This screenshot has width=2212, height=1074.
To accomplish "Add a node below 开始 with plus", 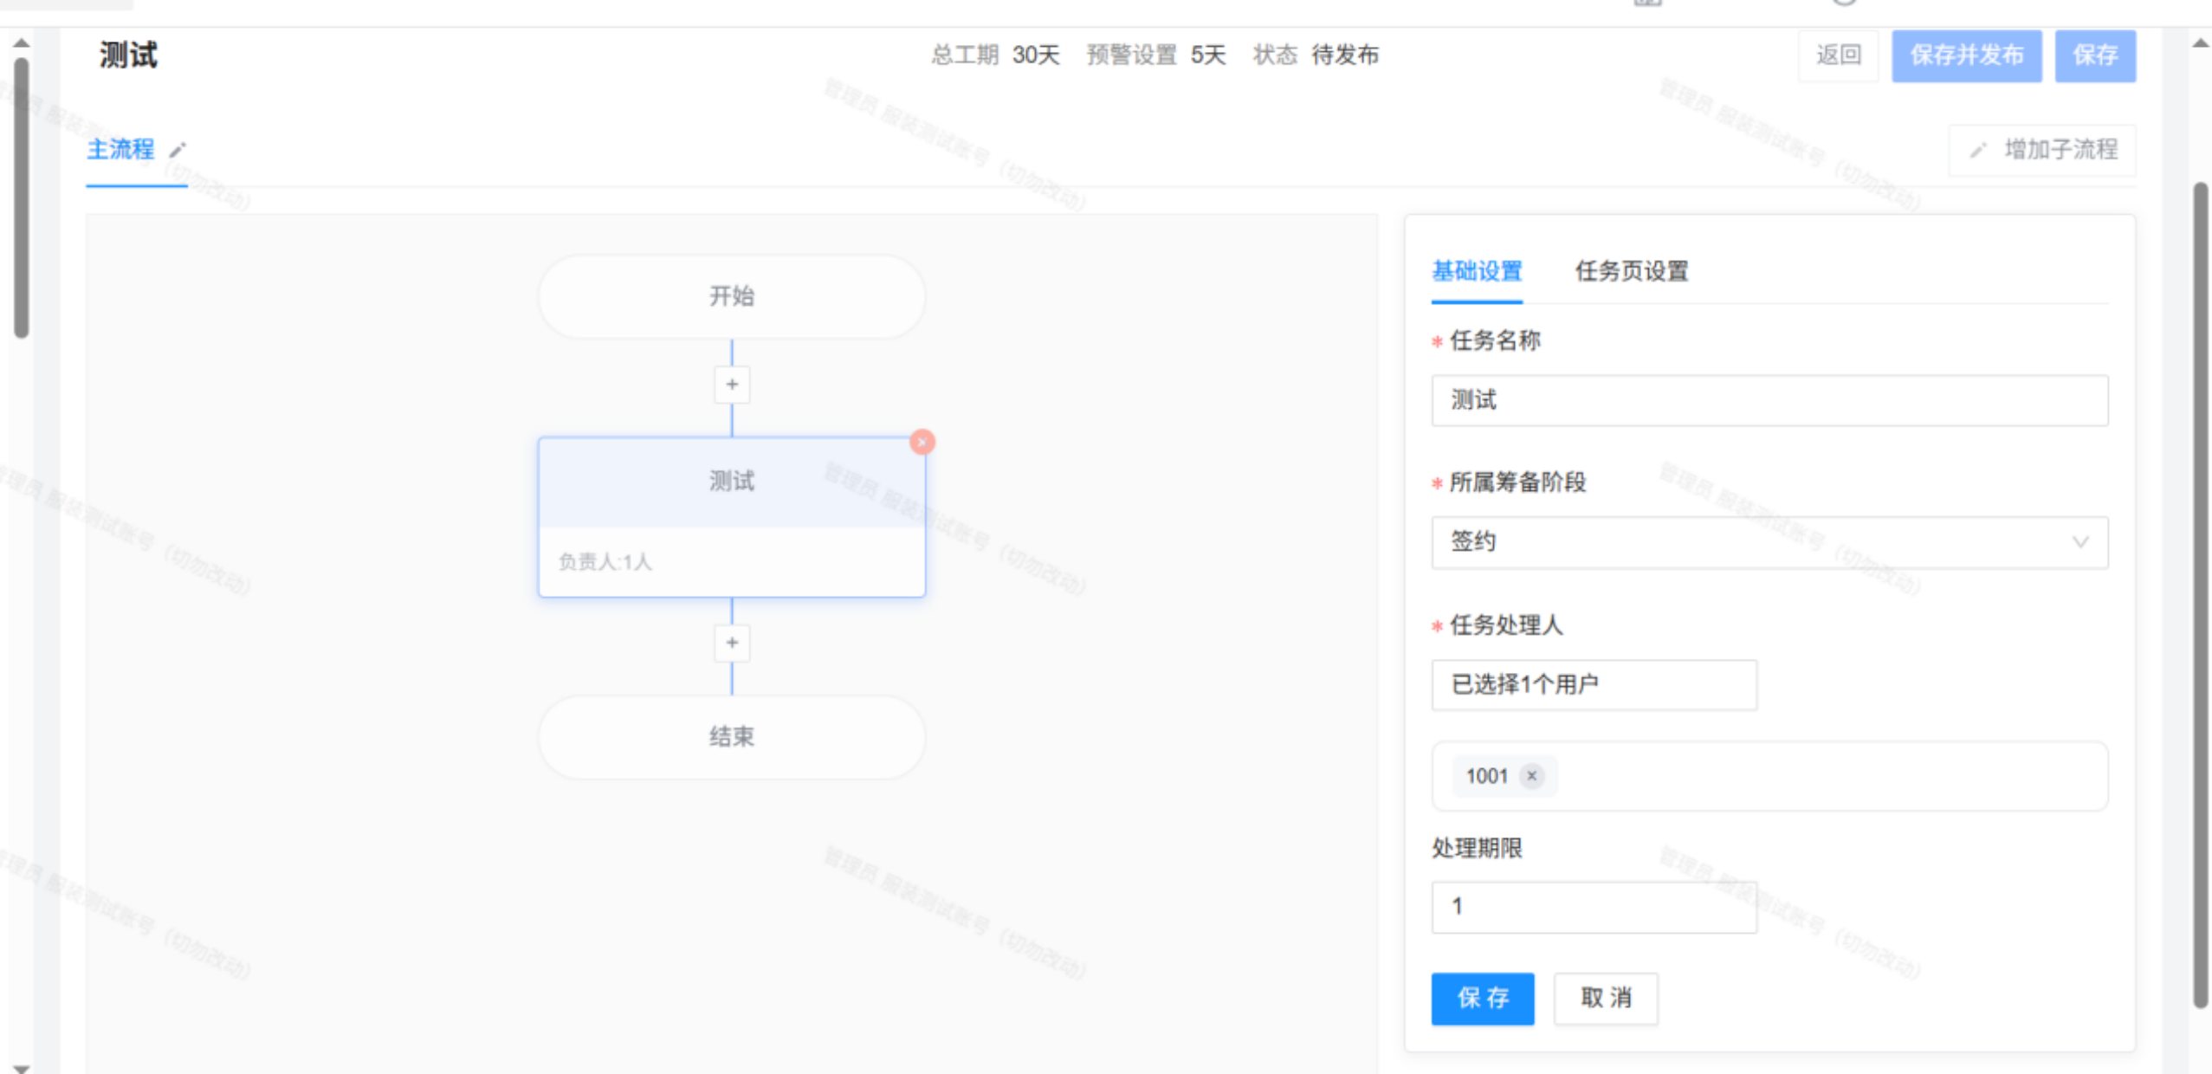I will coord(732,385).
